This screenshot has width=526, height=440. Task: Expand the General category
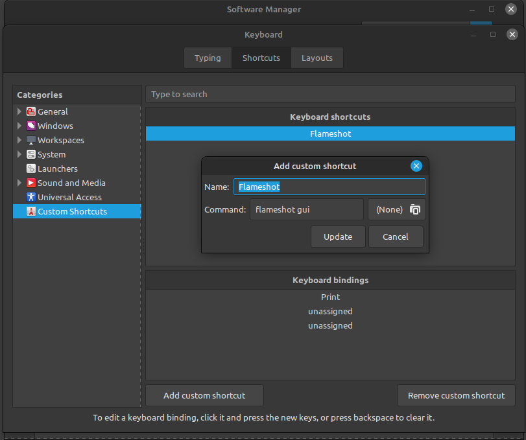point(19,111)
